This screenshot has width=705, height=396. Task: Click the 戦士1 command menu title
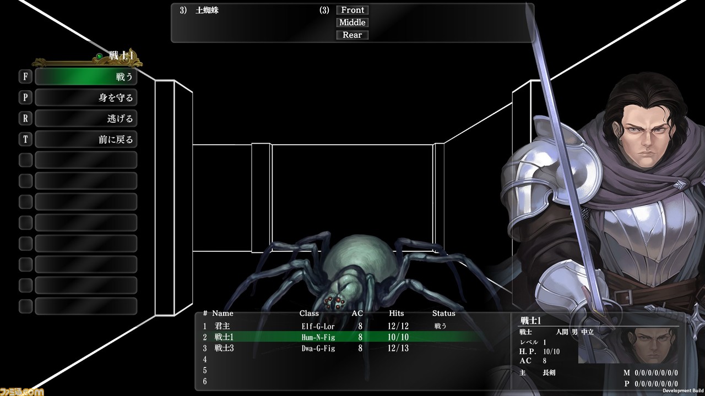coord(121,56)
